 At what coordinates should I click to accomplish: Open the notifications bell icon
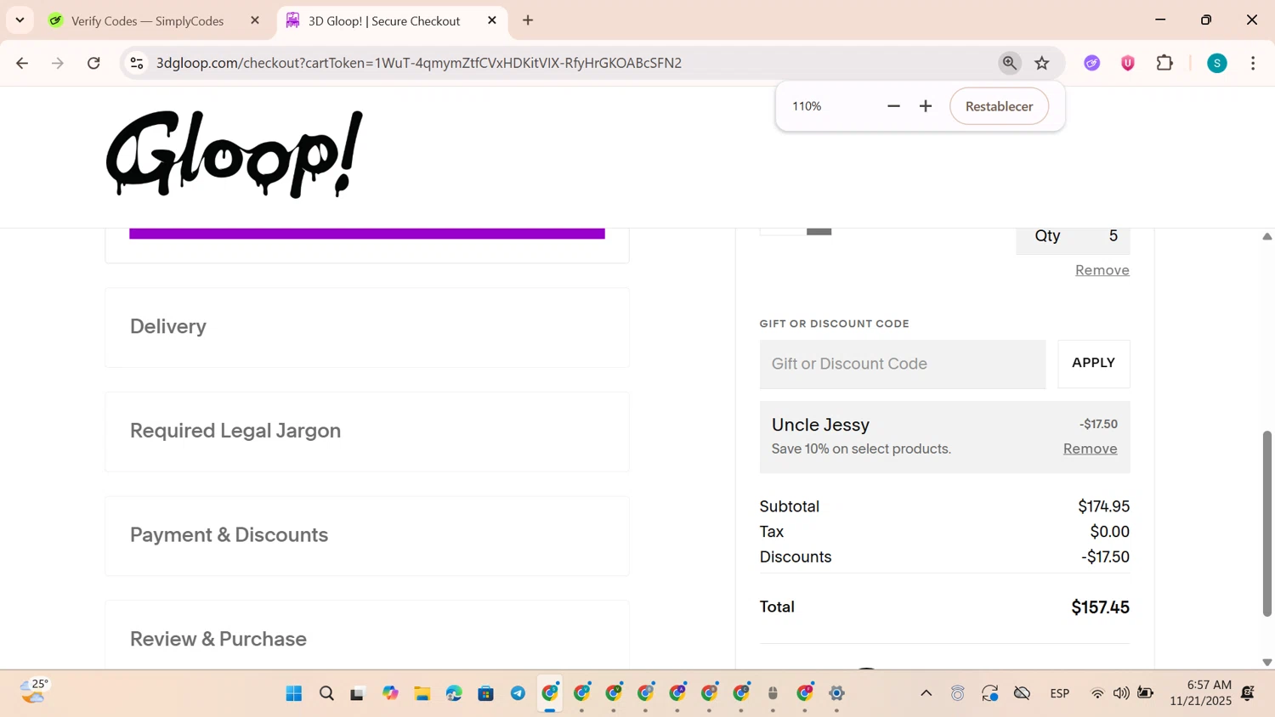(1248, 693)
